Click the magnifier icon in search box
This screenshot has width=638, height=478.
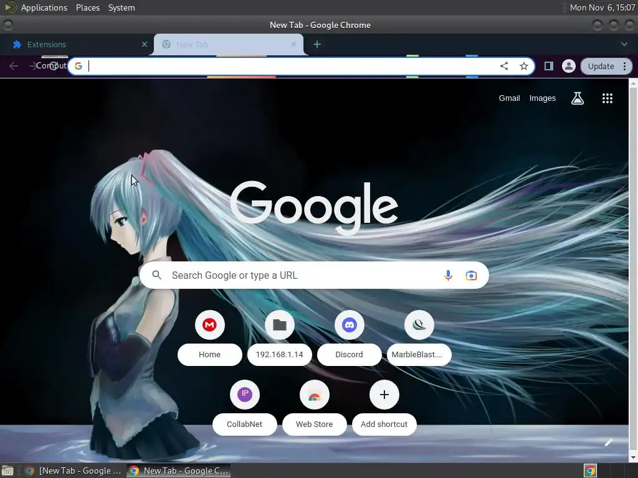[156, 275]
